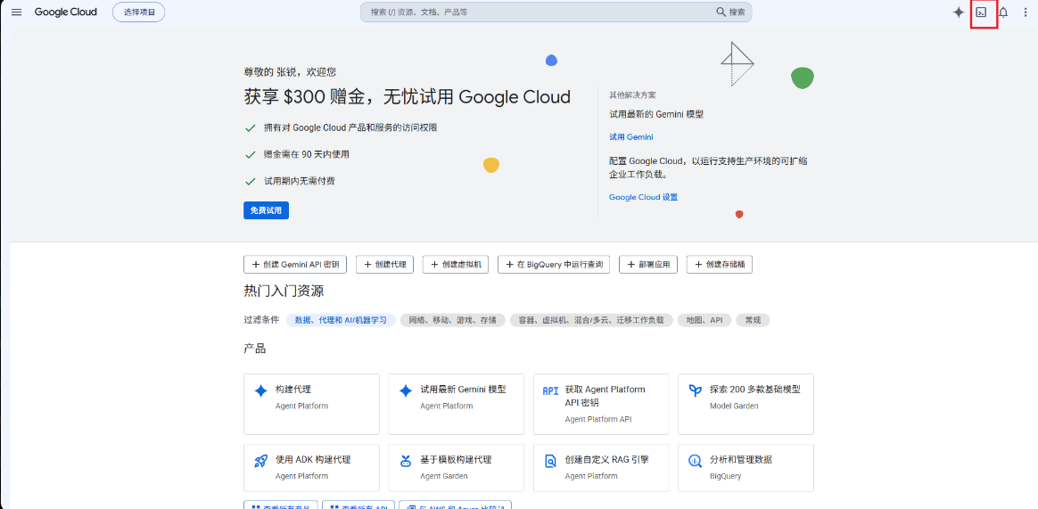Viewport: 1038px width, 509px height.
Task: Click 在 BigQuery 中运行查询 button
Action: 554,264
